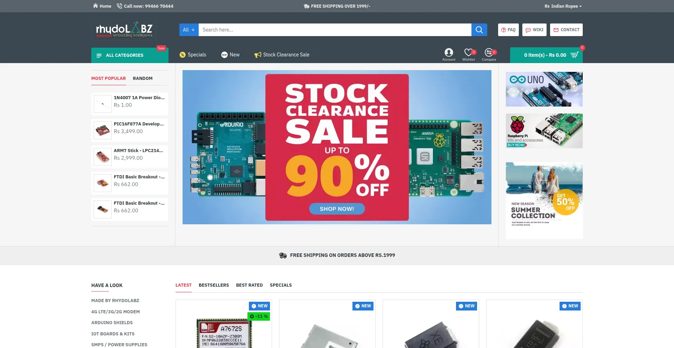Switch to the RANDOM tab
Image resolution: width=674 pixels, height=348 pixels.
click(x=143, y=78)
